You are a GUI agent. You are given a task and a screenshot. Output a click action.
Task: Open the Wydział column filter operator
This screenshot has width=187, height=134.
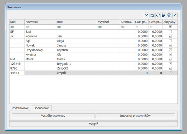pyautogui.click(x=100, y=27)
